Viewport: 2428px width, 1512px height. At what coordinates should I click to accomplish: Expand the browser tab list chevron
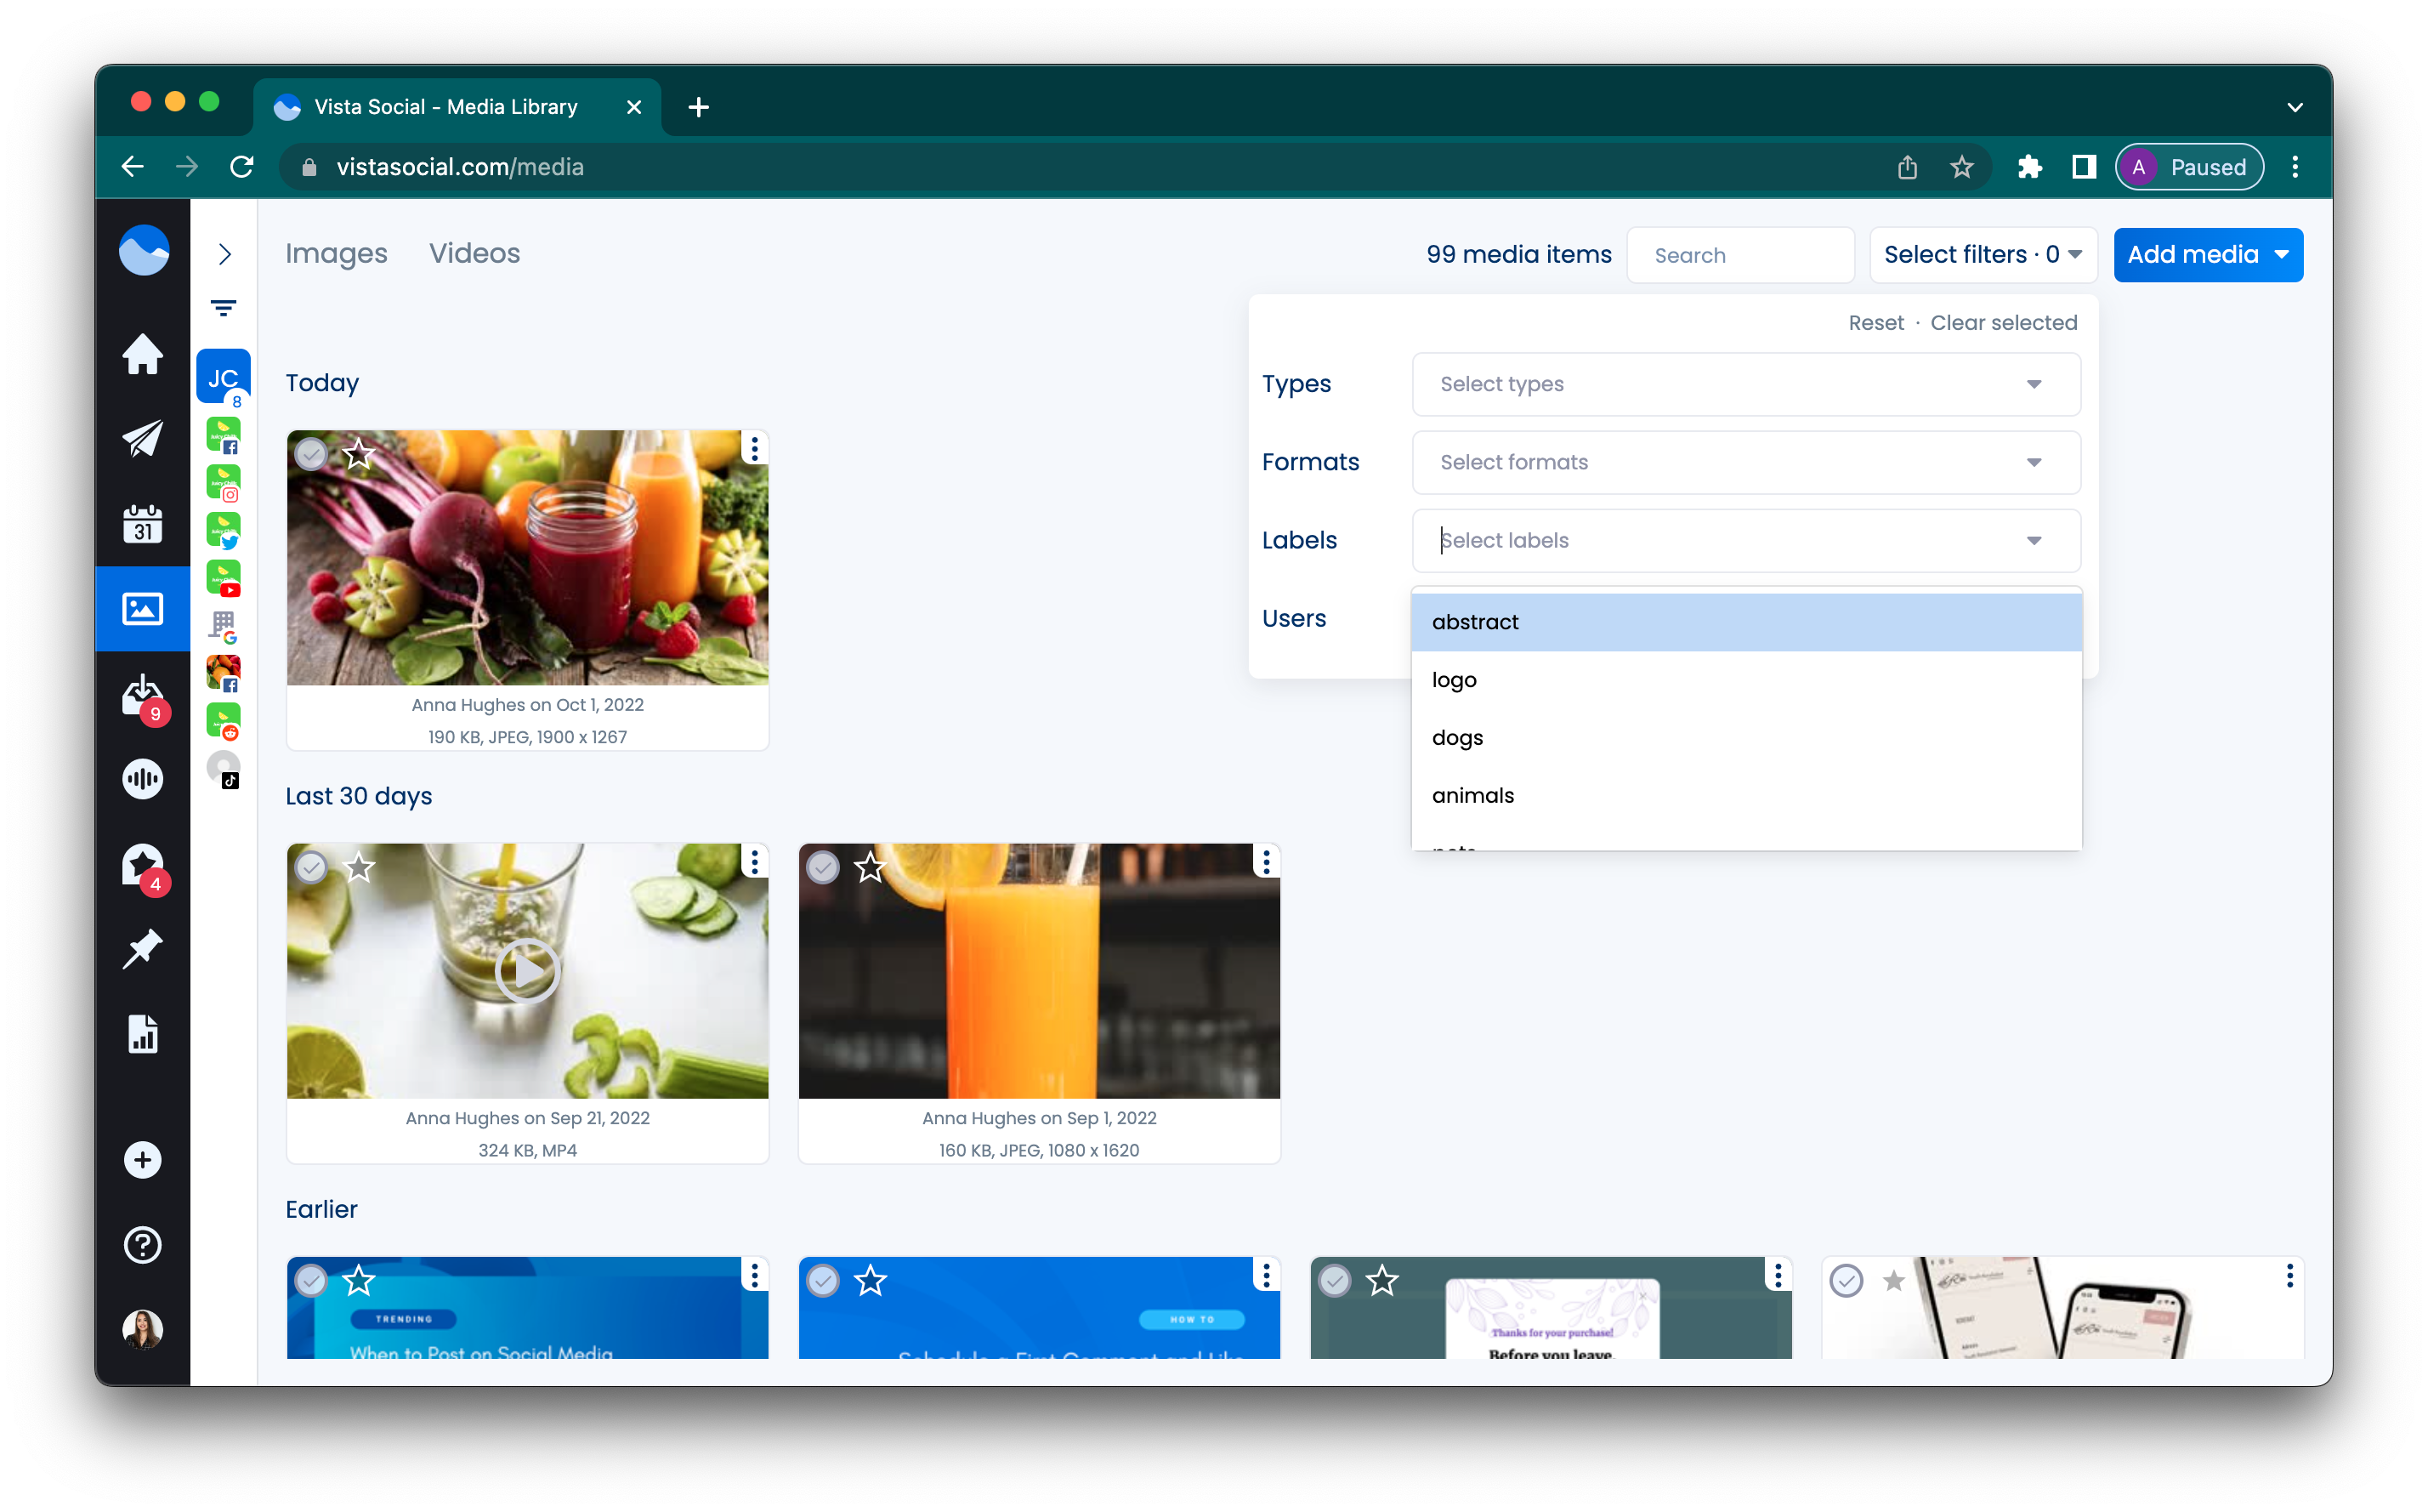2294,107
